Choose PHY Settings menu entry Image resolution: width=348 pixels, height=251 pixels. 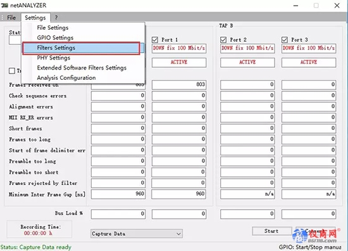pyautogui.click(x=54, y=58)
